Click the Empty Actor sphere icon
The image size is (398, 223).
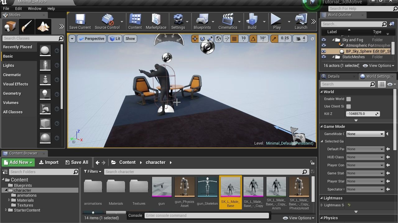click(45, 51)
